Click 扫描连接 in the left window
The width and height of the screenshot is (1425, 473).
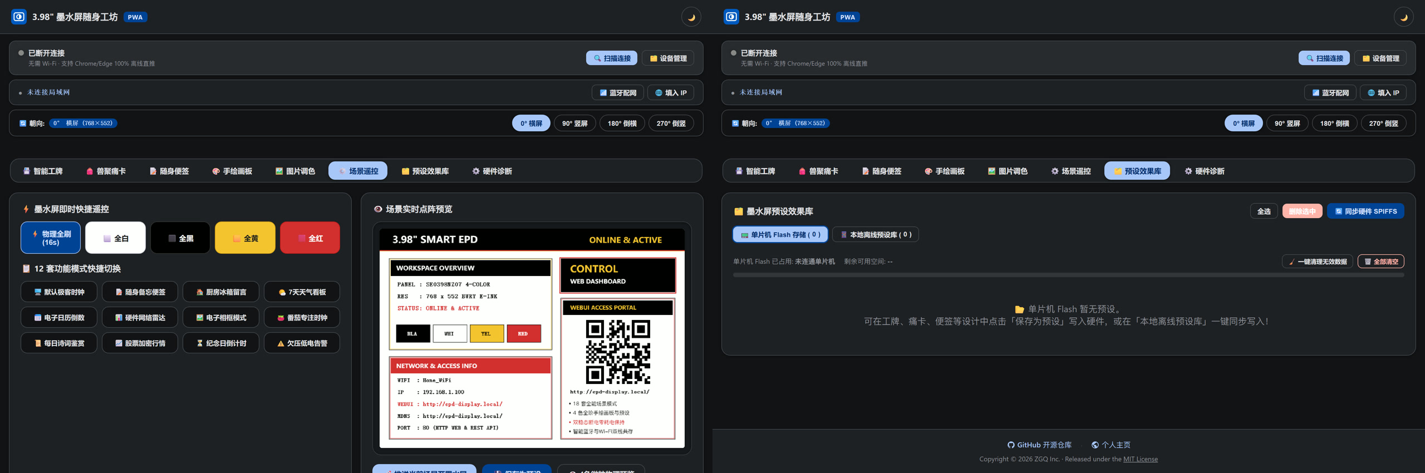(x=612, y=58)
